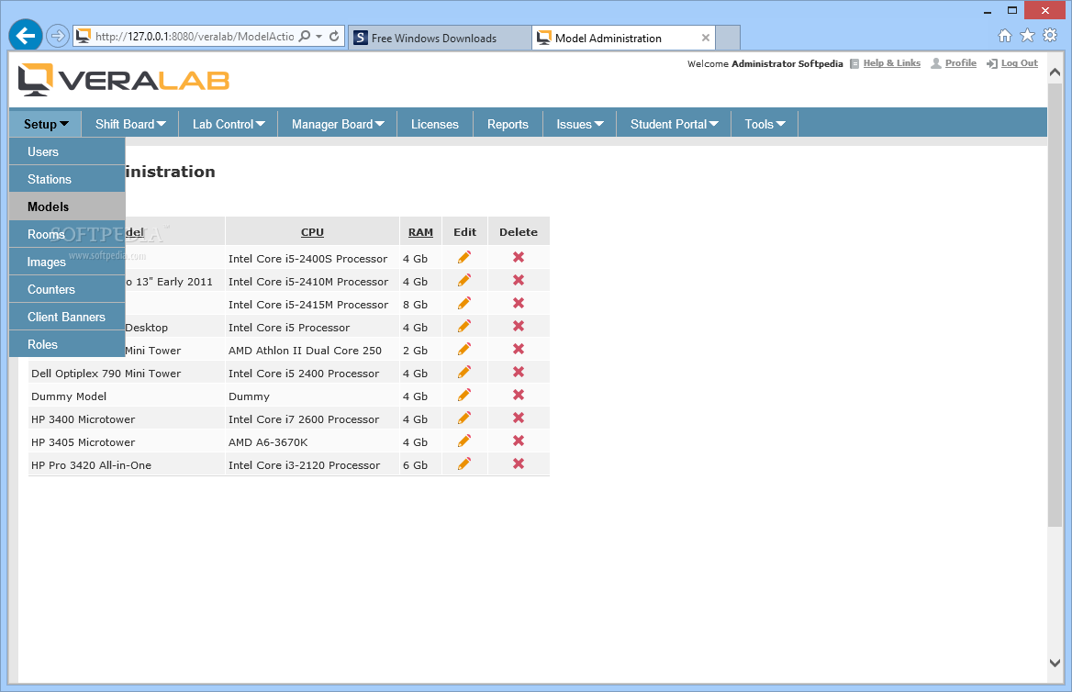The height and width of the screenshot is (692, 1072).
Task: Delete the Intel Core i5-2415M Processor row
Action: tap(519, 303)
